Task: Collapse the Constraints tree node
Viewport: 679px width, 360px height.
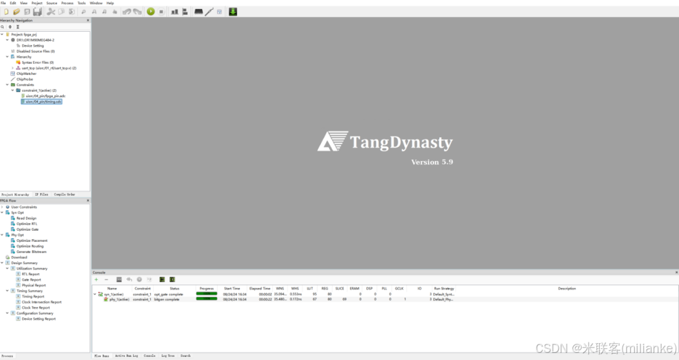Action: (7, 85)
